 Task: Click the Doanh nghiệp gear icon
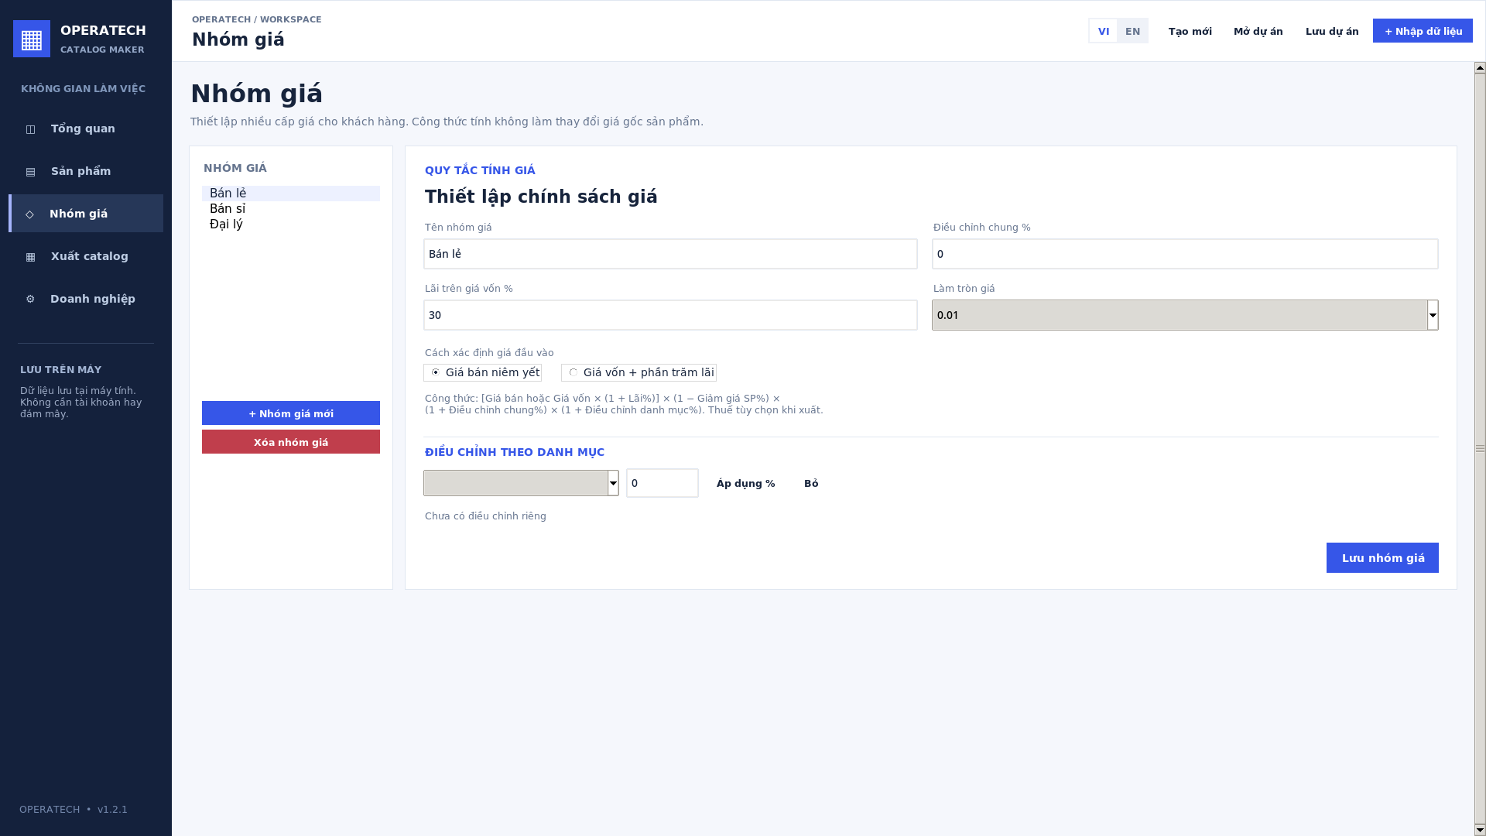pyautogui.click(x=30, y=300)
